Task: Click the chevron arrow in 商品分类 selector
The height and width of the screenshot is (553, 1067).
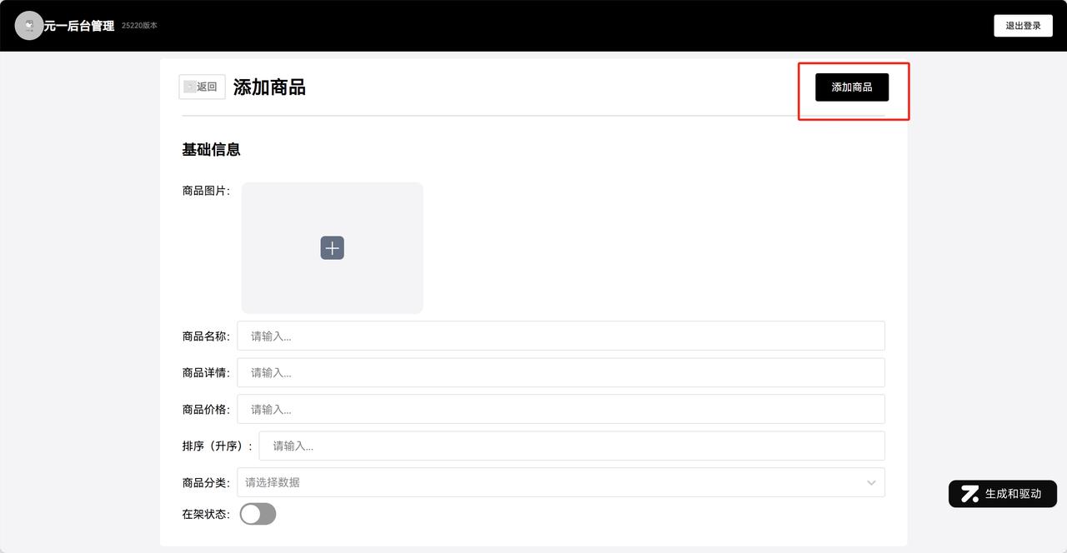Action: coord(871,483)
